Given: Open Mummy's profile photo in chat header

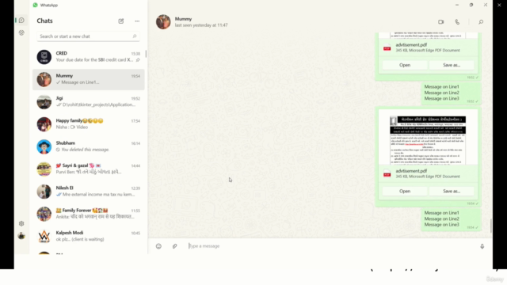Looking at the screenshot, I should [x=163, y=22].
